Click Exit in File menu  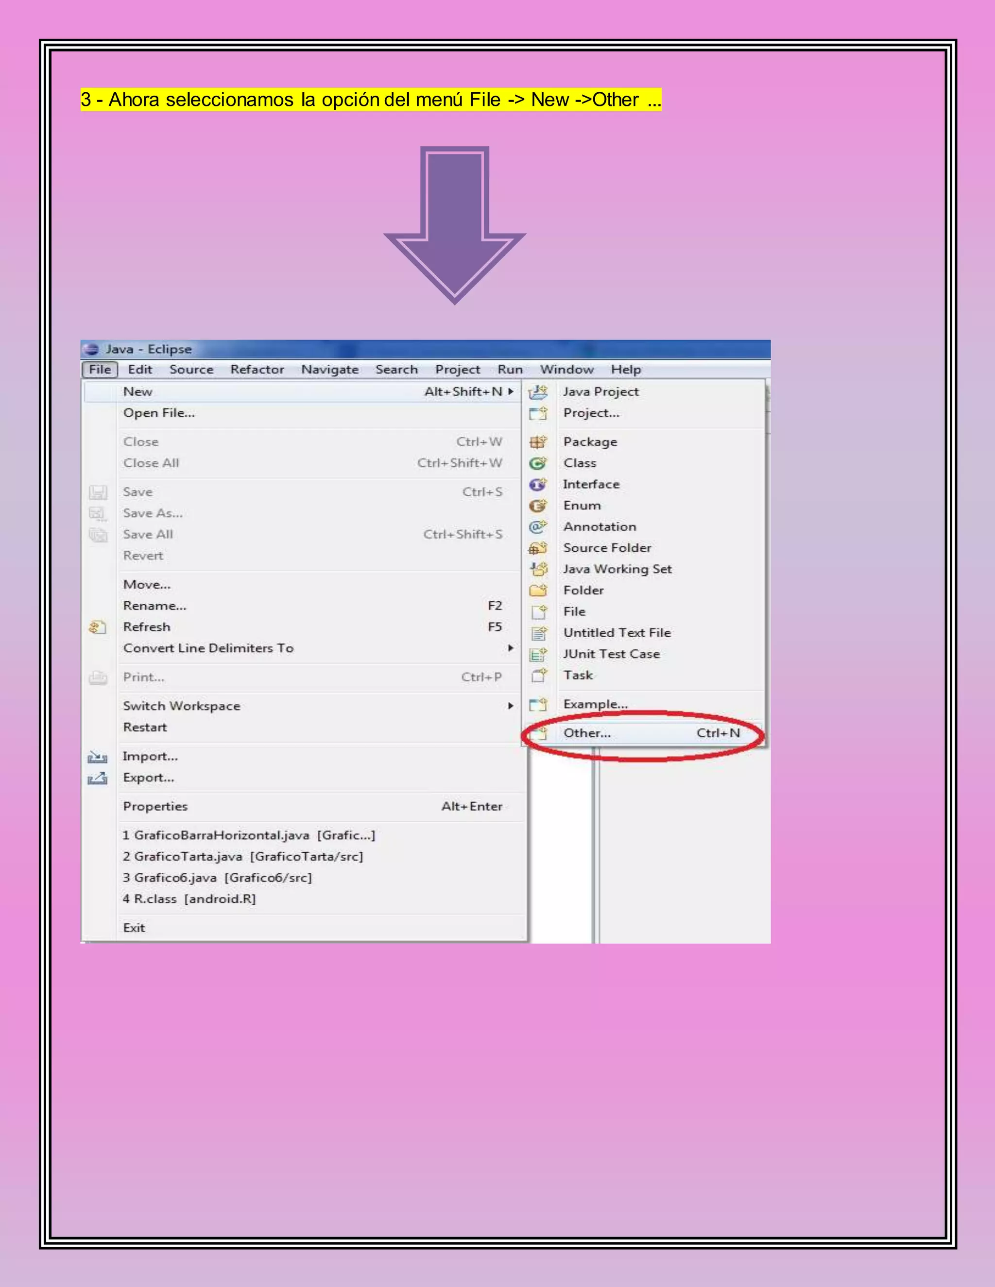click(x=134, y=928)
